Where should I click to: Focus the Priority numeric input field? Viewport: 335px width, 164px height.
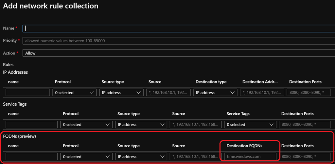pyautogui.click(x=178, y=41)
